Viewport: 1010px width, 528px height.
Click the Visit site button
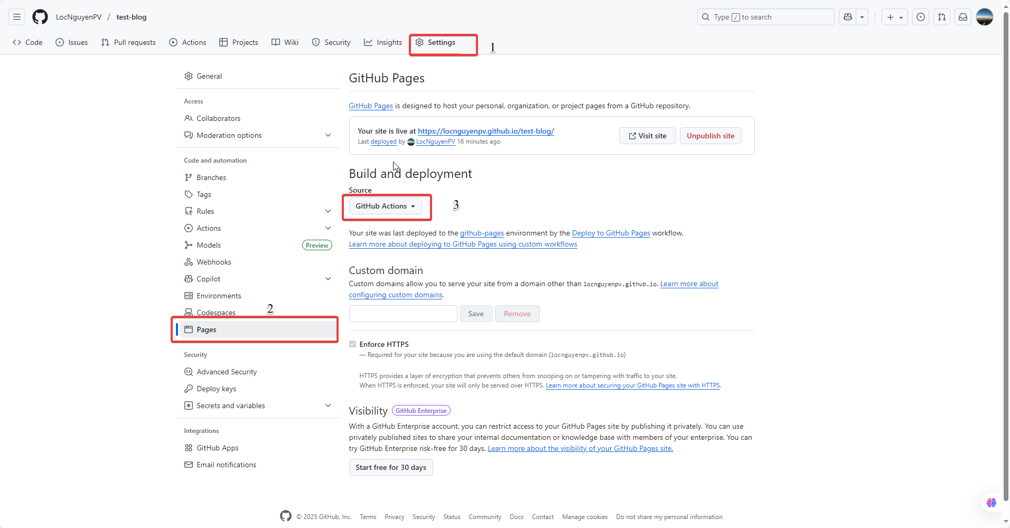click(x=647, y=136)
